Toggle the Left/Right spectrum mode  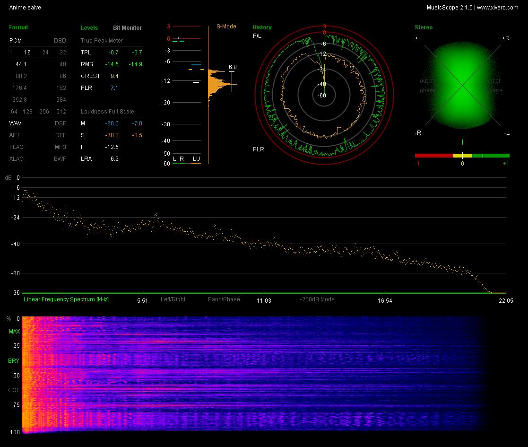pyautogui.click(x=173, y=299)
